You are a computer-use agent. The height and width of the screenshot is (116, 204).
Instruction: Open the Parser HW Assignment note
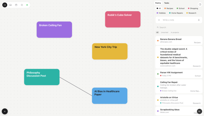point(179,74)
